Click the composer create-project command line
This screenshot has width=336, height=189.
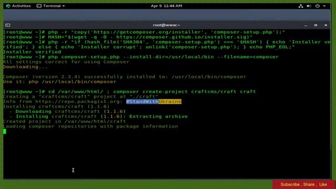click(x=130, y=91)
